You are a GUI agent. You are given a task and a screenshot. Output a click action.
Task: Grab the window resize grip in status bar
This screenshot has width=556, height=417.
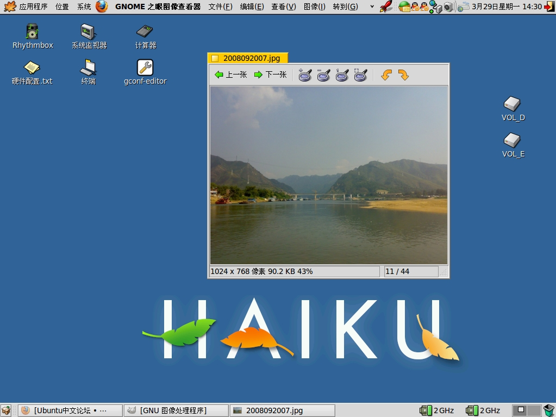pos(443,272)
